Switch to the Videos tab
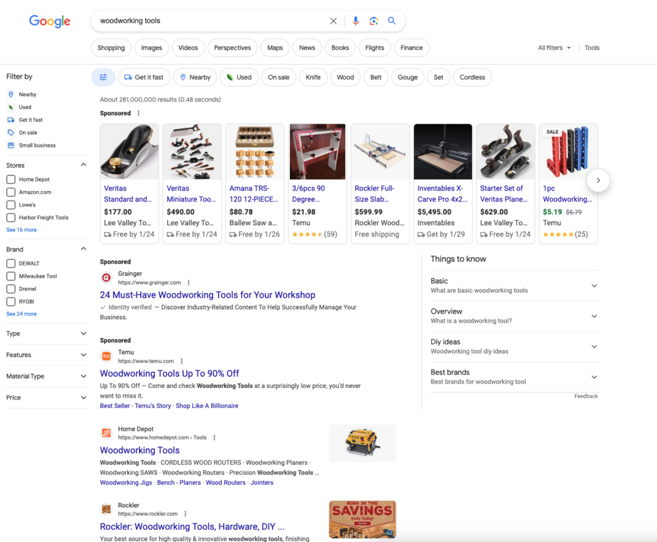Viewport: 657px width, 542px height. click(188, 47)
